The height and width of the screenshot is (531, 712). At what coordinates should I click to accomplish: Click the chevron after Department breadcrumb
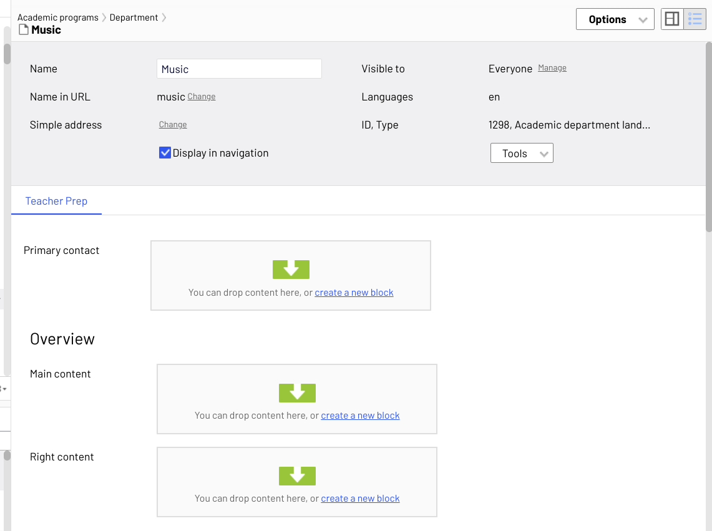tap(164, 17)
